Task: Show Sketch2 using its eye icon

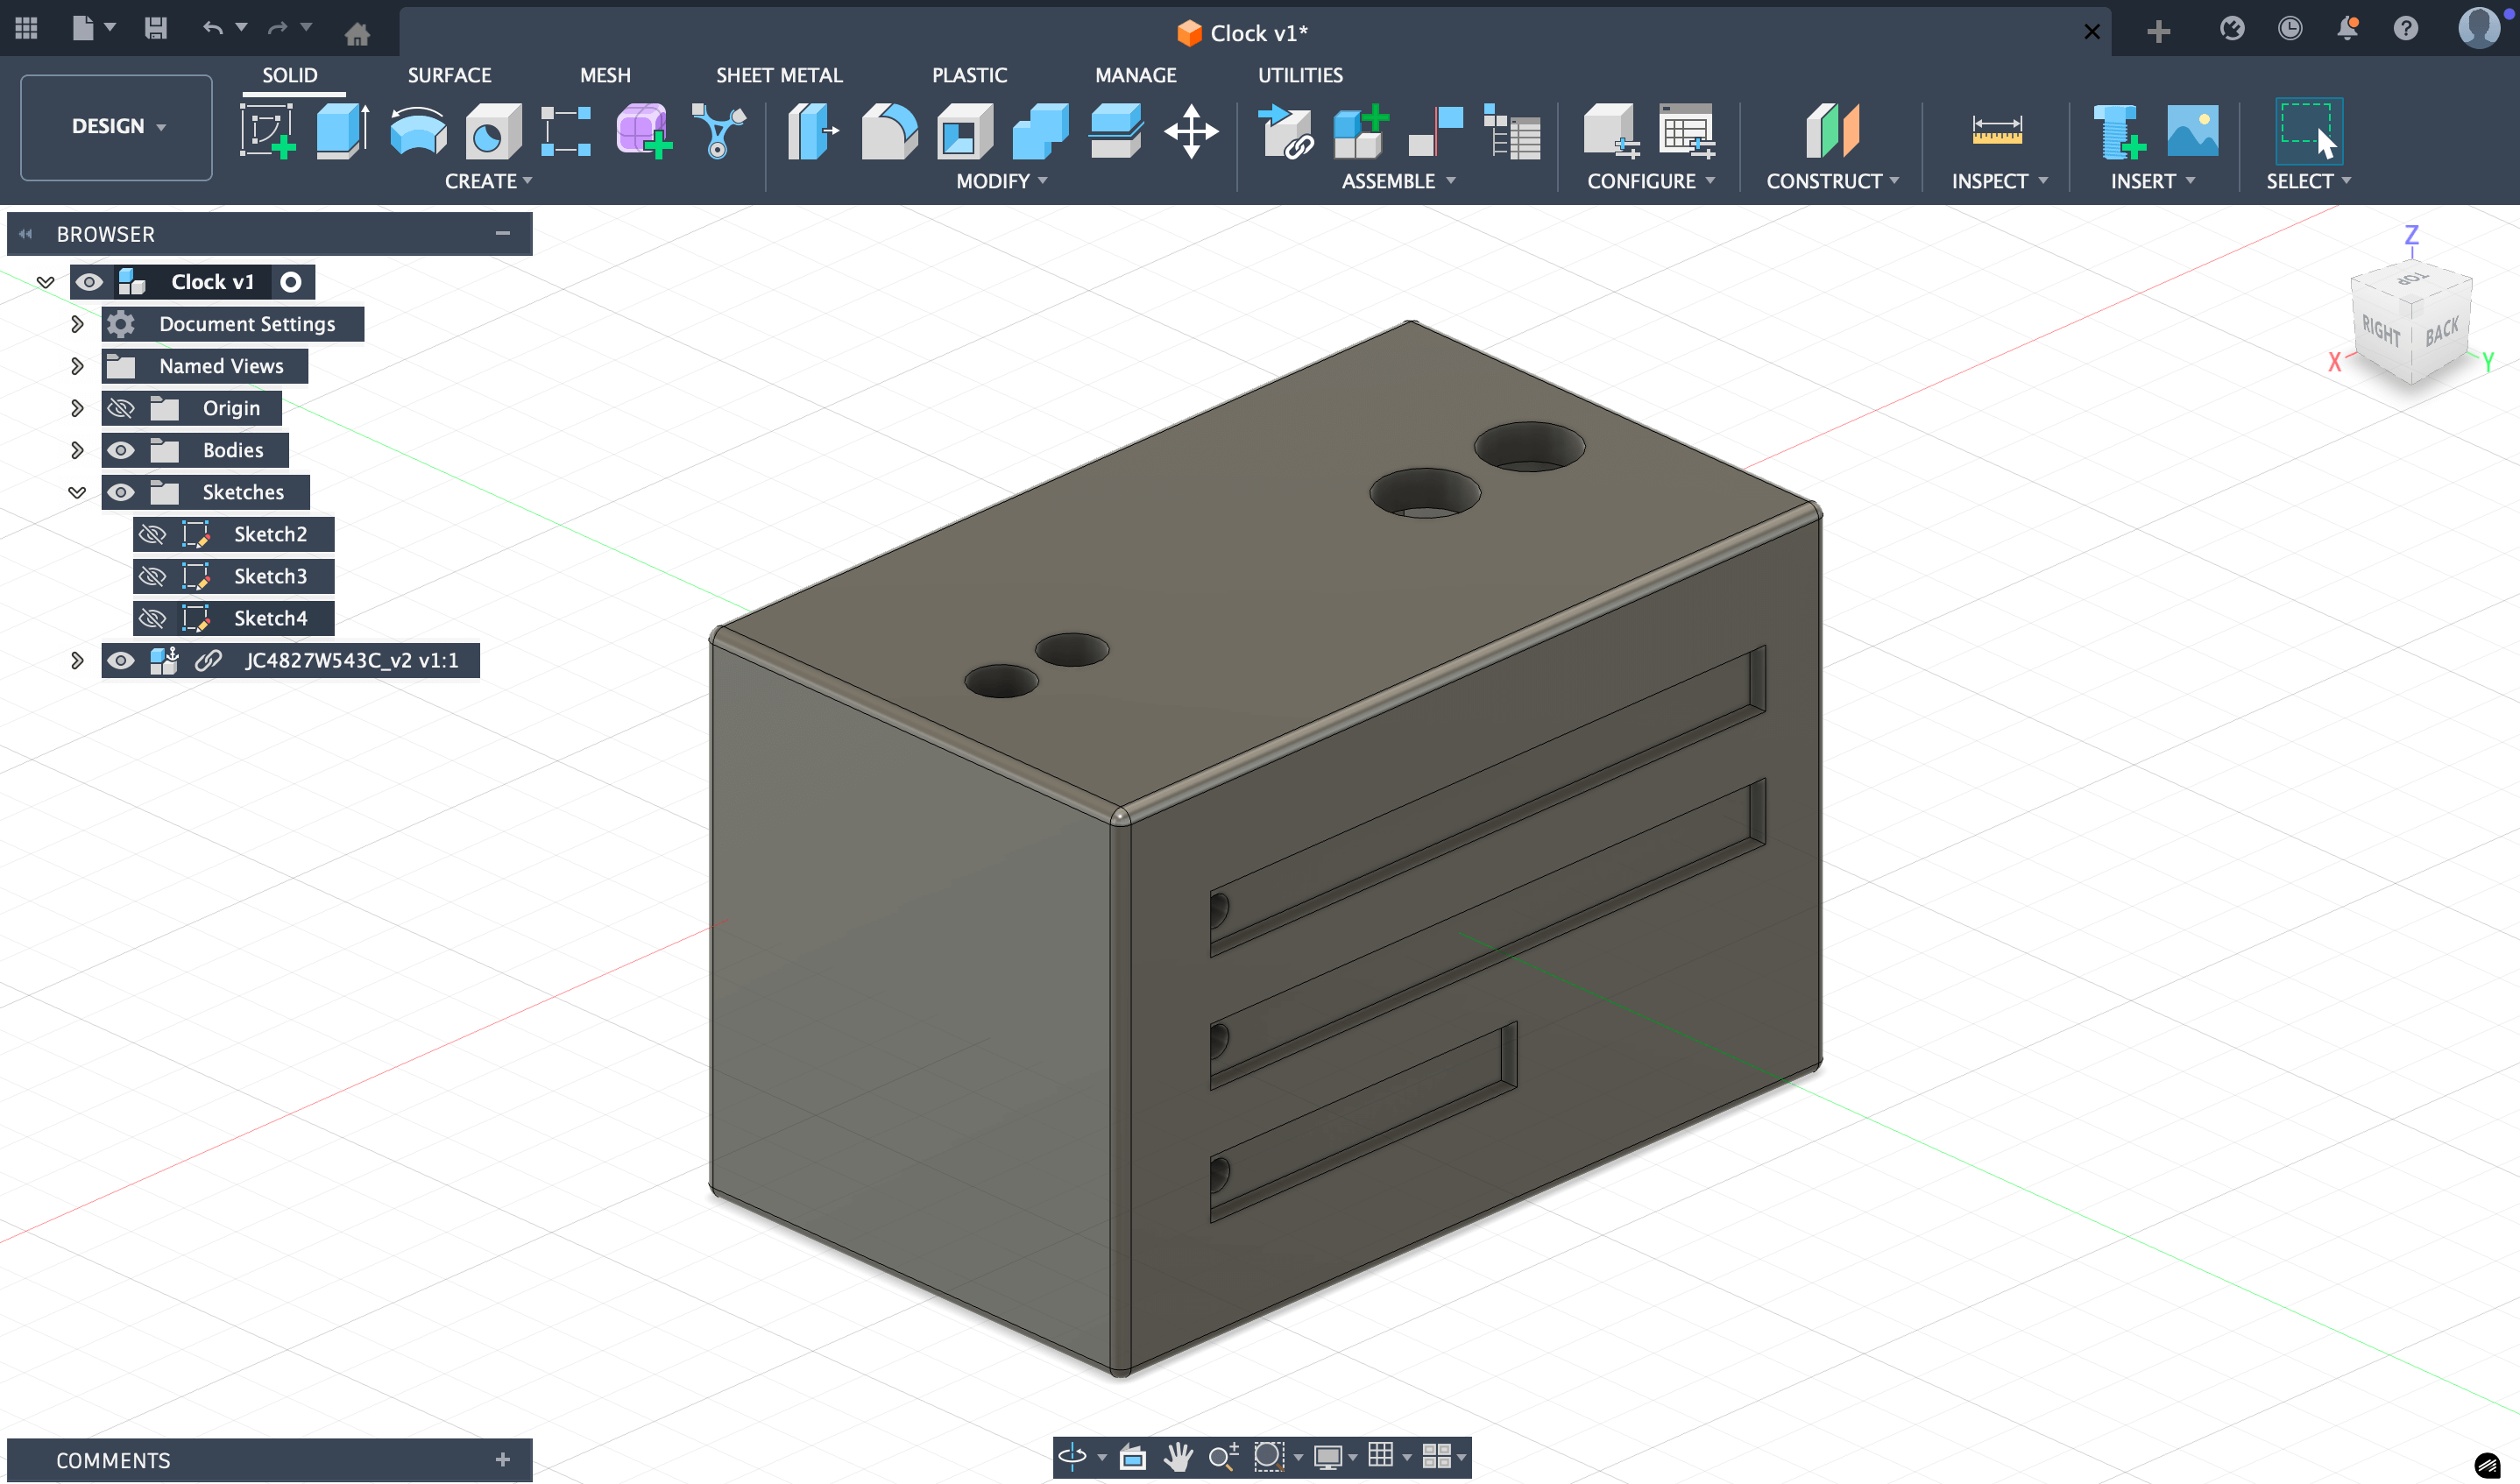Action: 152,534
